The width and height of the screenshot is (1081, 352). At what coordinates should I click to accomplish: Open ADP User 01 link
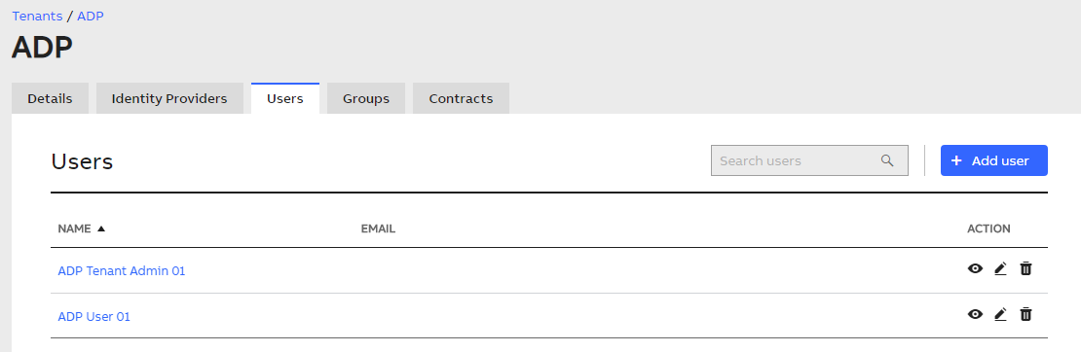pos(93,316)
